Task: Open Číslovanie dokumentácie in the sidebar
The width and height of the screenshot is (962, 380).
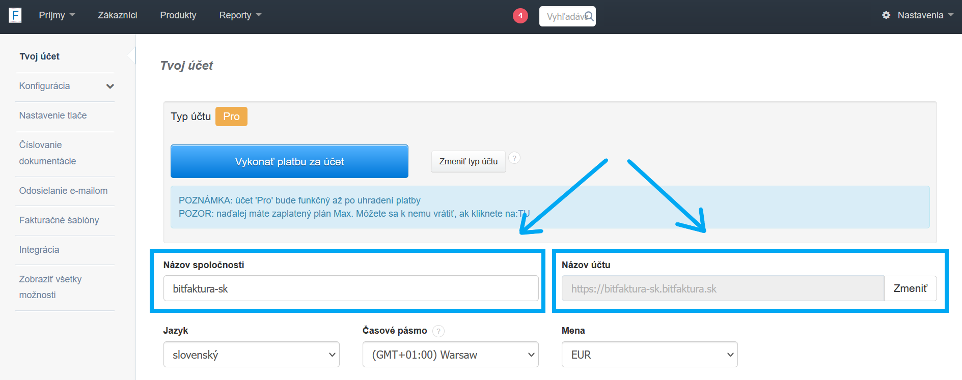Action: click(x=48, y=153)
